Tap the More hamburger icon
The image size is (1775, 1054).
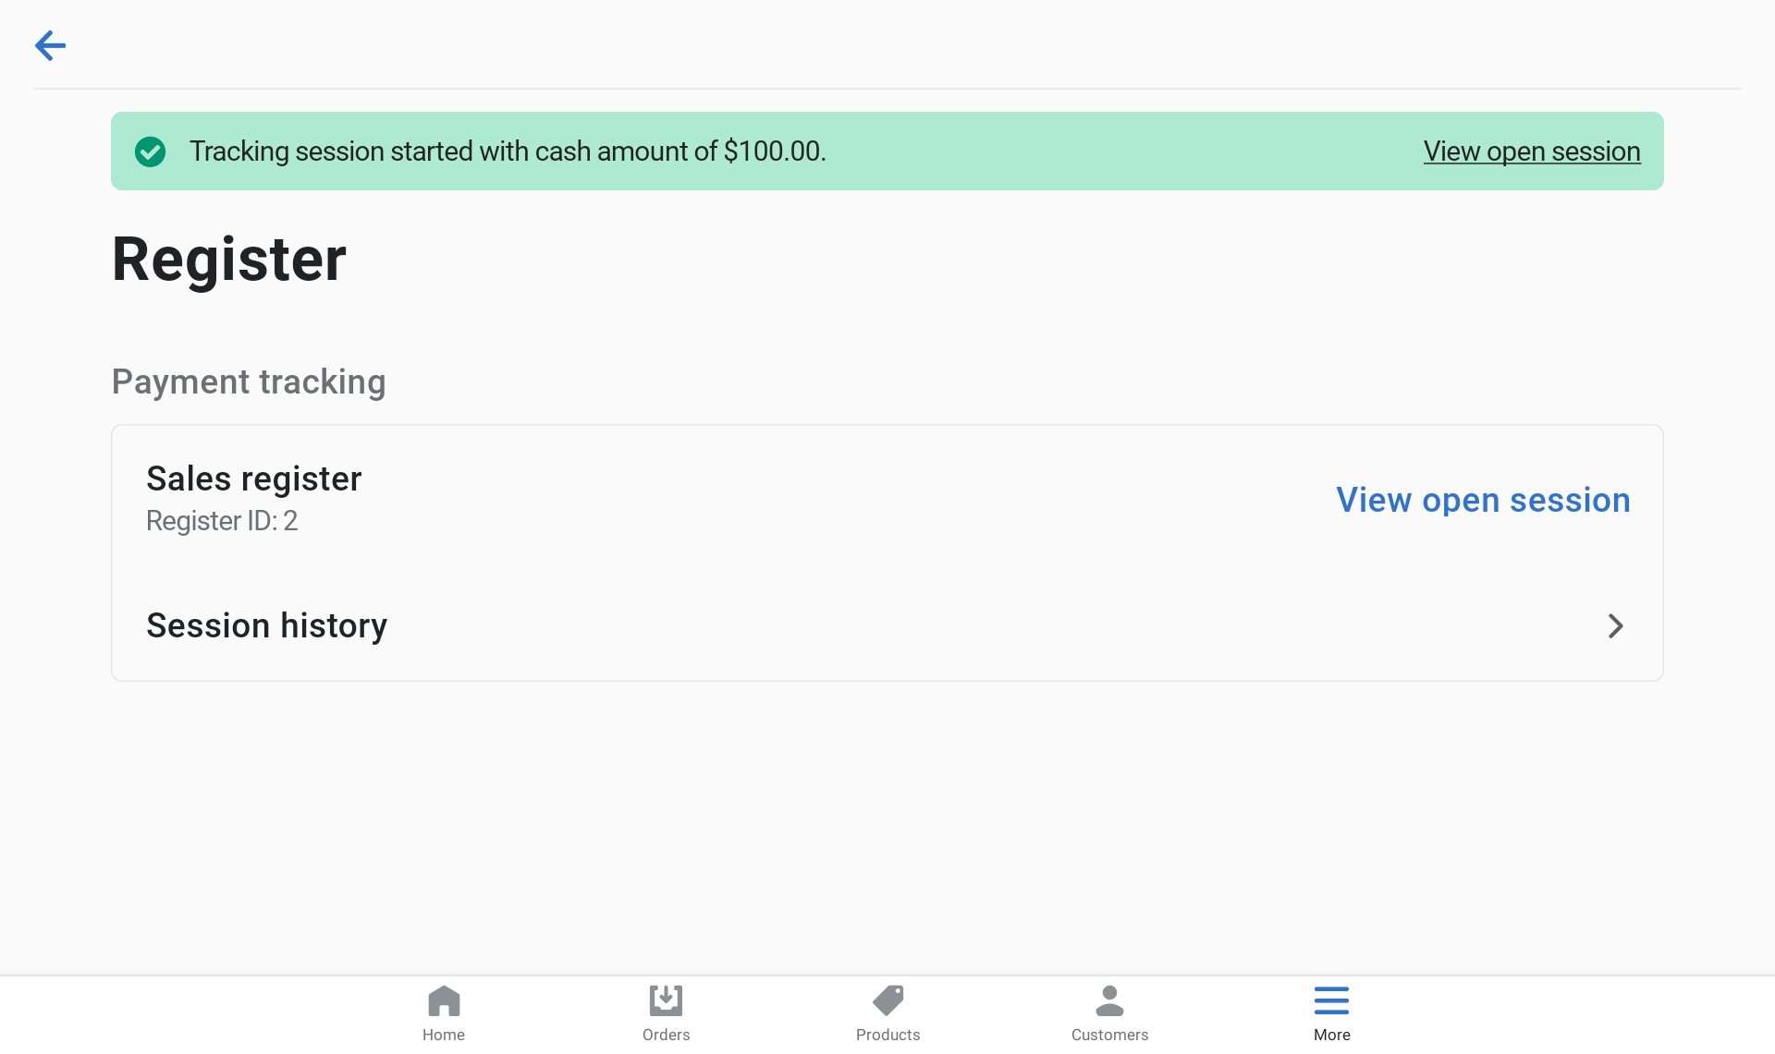1331,1000
